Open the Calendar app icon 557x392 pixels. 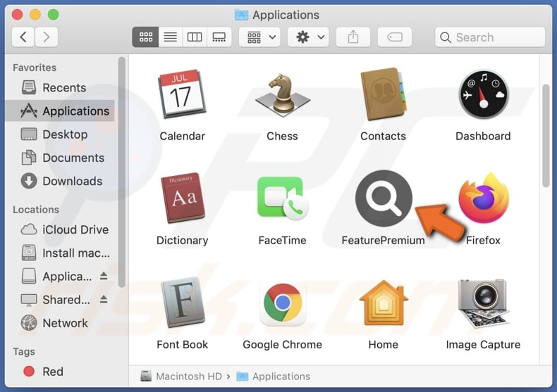(182, 94)
